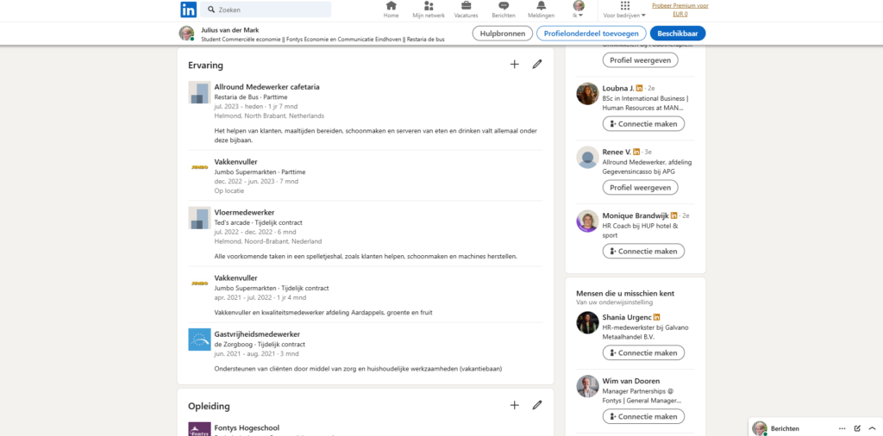Viewport: 883px width, 436px height.
Task: Click Jumbo logo beside Parttime Vakkenvuller
Action: 199,166
